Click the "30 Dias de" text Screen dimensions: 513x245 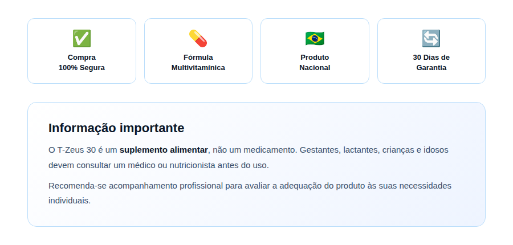tap(431, 58)
